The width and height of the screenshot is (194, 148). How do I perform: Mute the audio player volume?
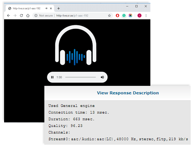(102, 77)
